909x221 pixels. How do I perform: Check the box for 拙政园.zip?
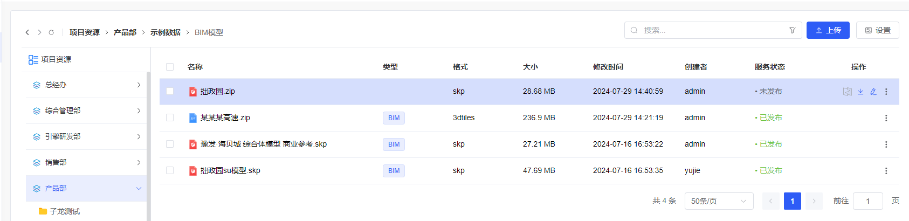tap(170, 92)
